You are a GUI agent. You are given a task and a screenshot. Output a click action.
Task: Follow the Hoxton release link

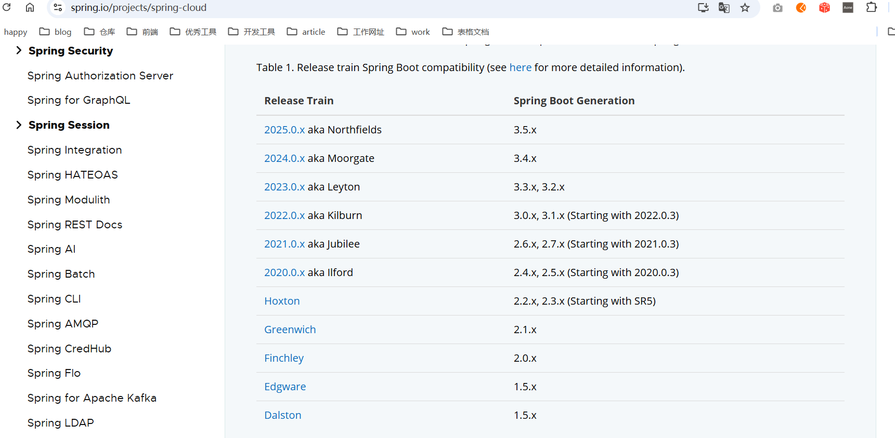tap(282, 301)
